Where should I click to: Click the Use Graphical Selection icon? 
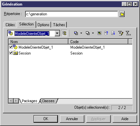click(x=99, y=33)
